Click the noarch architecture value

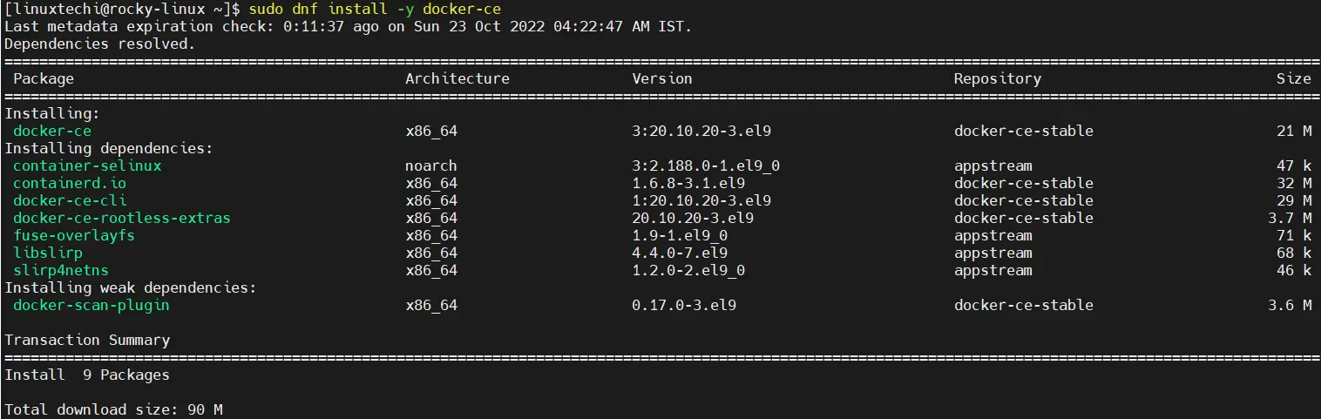click(431, 166)
